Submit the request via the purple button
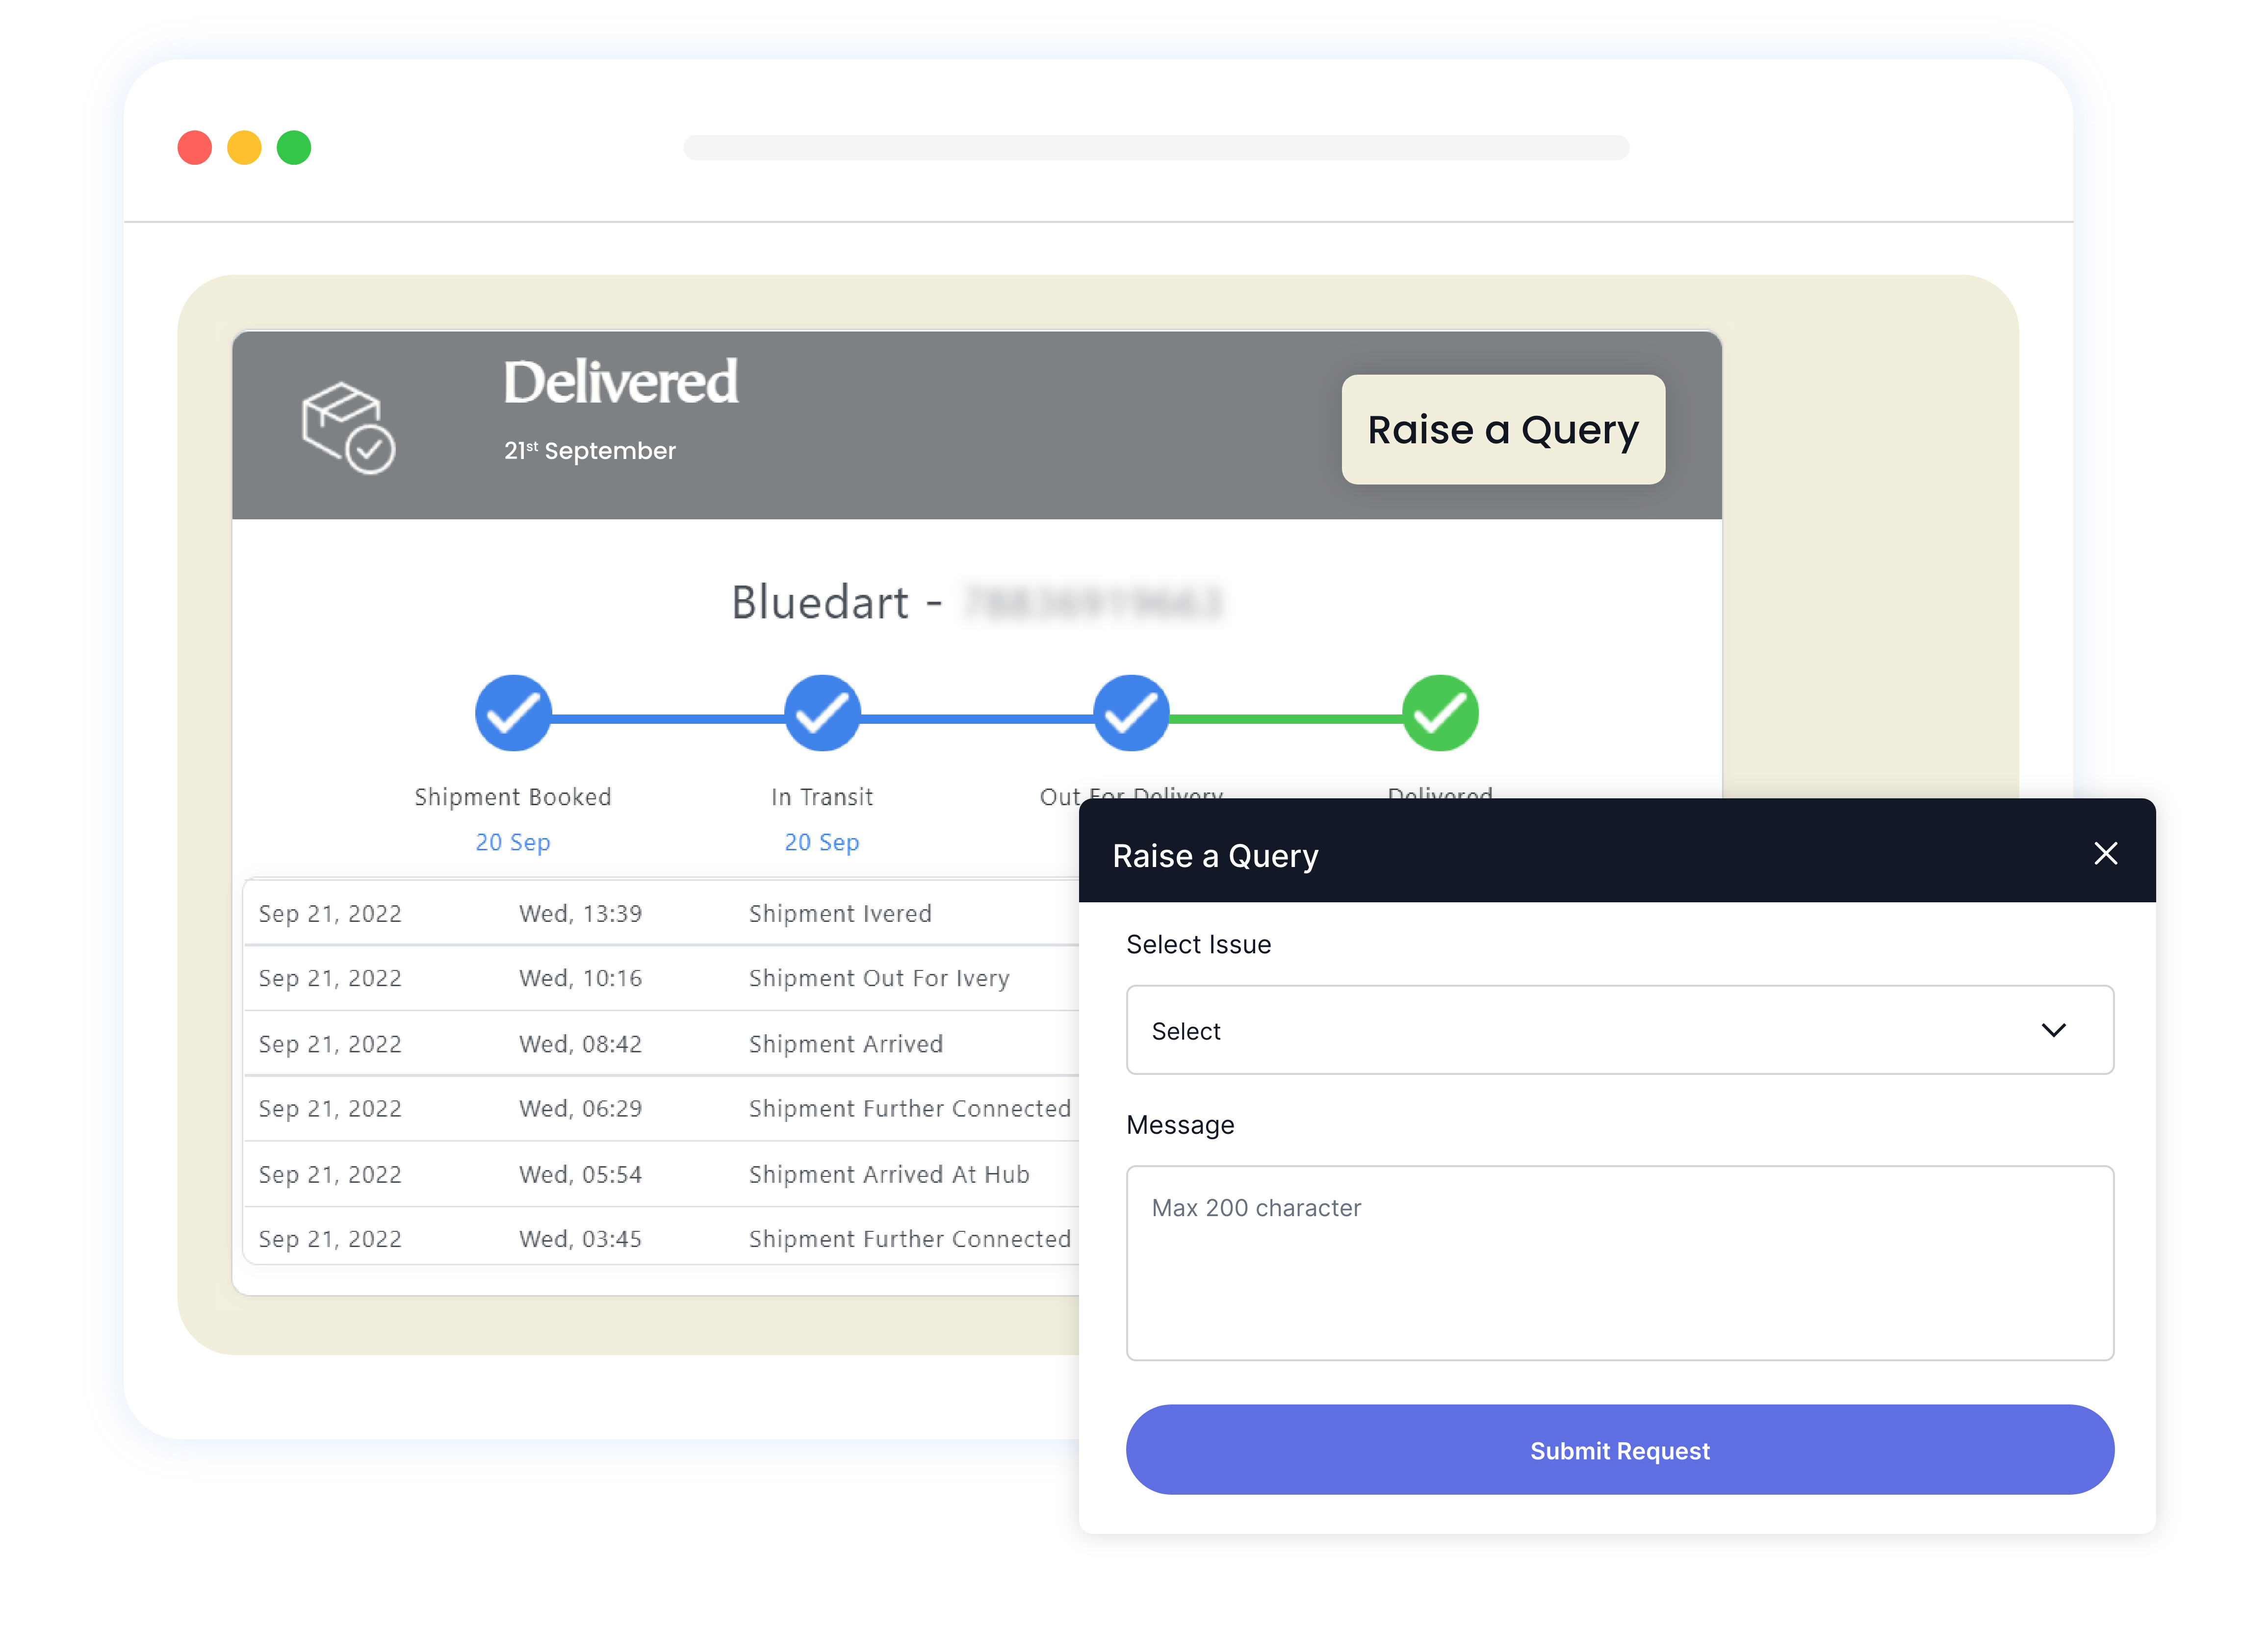2268x1632 pixels. (x=1619, y=1450)
